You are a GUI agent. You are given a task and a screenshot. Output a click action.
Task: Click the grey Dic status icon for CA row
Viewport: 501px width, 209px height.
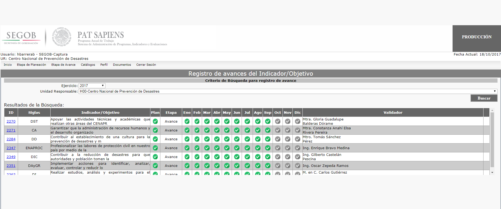(298, 130)
